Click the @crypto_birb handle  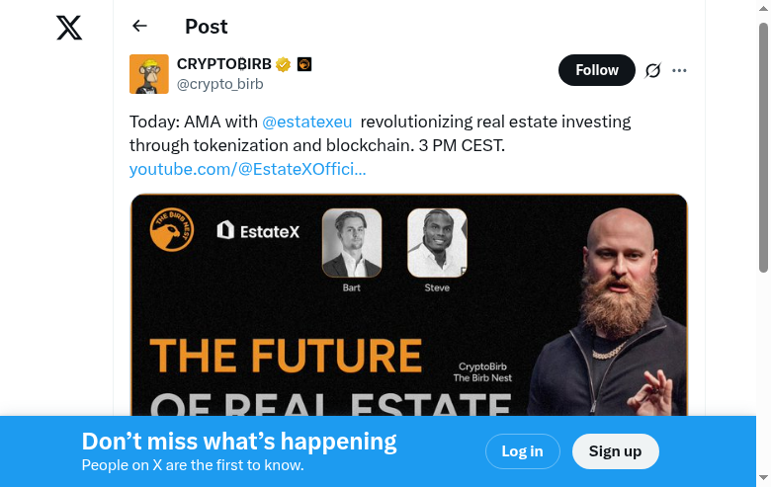tap(219, 84)
